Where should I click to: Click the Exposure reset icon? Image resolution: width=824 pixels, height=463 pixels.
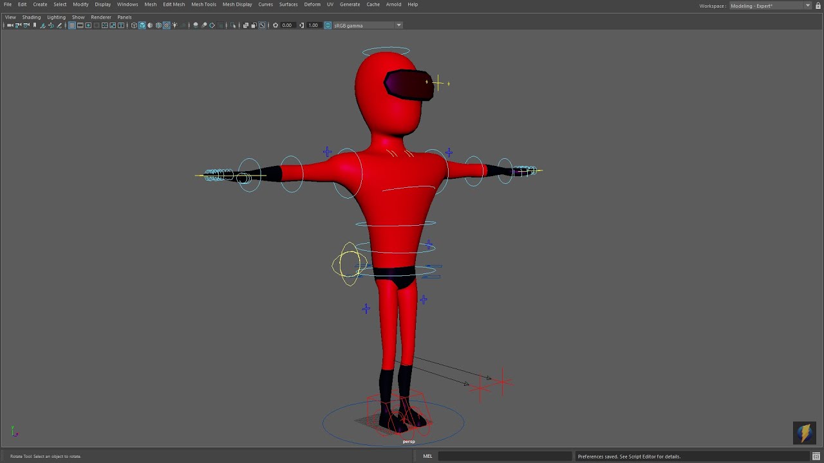(276, 25)
